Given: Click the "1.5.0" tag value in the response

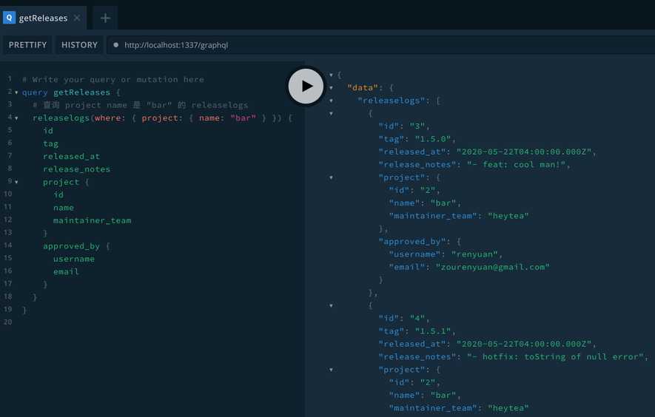Looking at the screenshot, I should (x=433, y=139).
